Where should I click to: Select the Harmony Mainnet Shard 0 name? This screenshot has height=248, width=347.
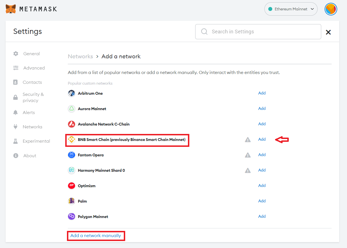(x=101, y=170)
